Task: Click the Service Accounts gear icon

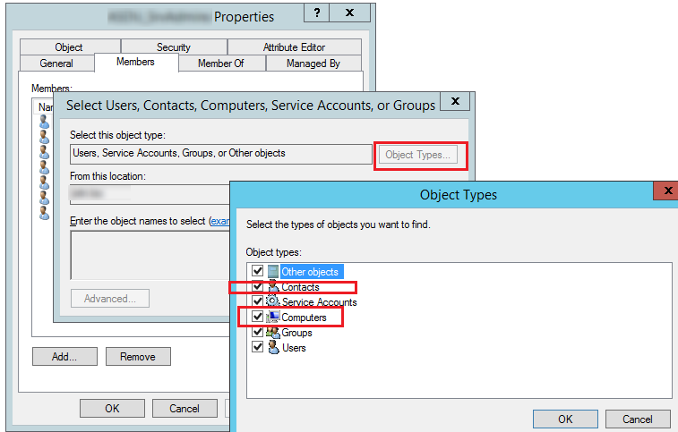Action: point(273,302)
